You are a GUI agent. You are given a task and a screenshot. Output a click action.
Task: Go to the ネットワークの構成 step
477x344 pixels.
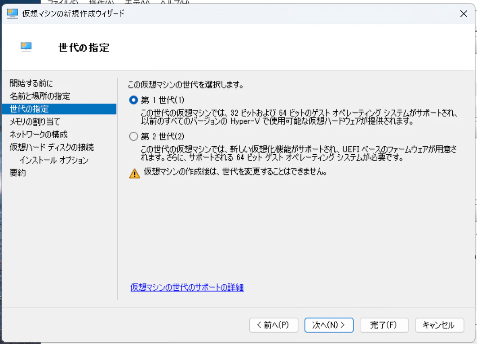point(38,134)
